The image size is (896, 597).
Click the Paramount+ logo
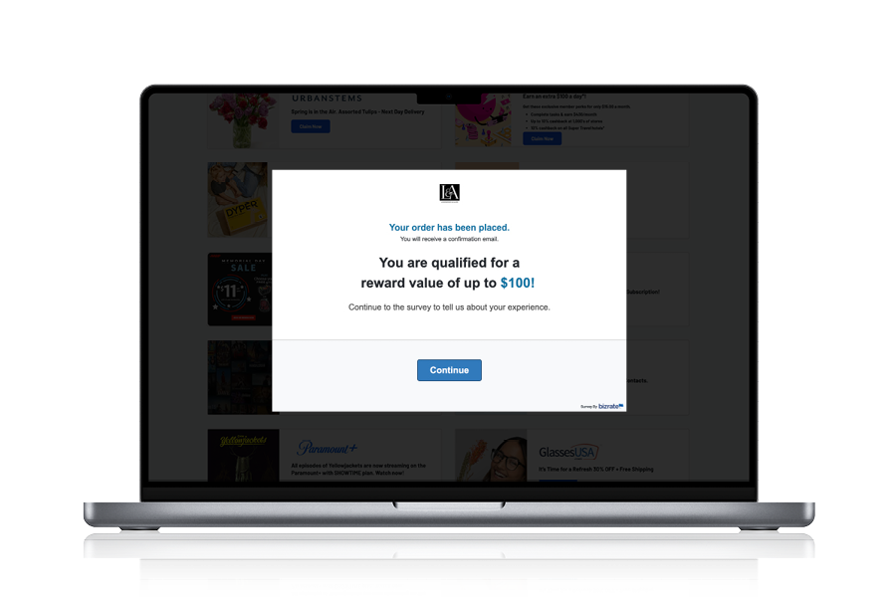(x=327, y=448)
